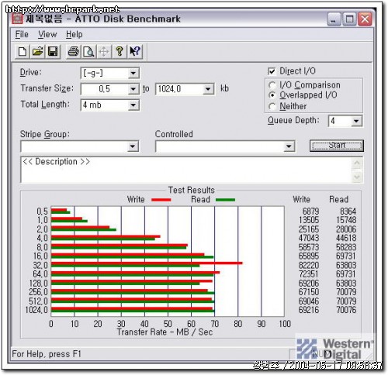Choose the Neither radio option

tap(272, 106)
